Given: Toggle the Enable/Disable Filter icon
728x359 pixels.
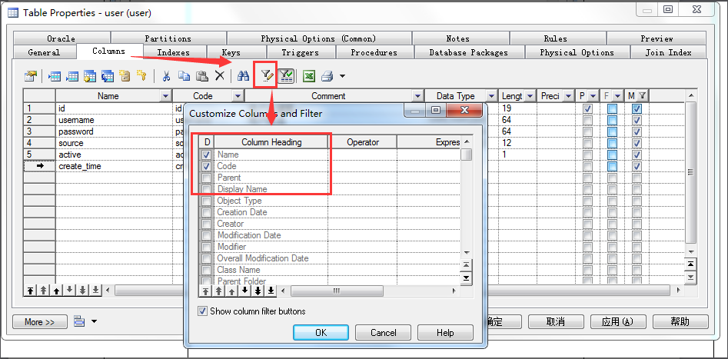Looking at the screenshot, I should (286, 75).
